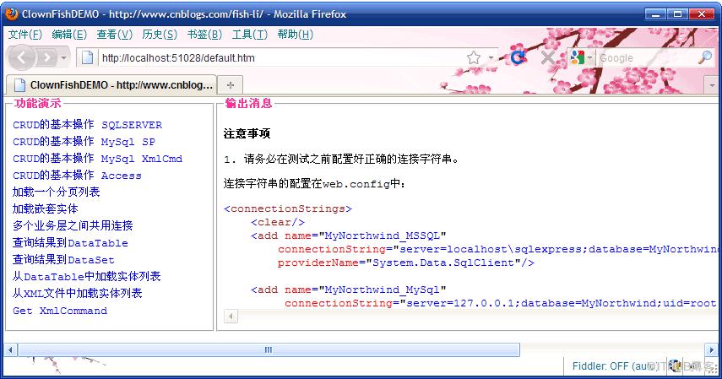Open CRUD的基本操作 Access link

[x=77, y=176]
